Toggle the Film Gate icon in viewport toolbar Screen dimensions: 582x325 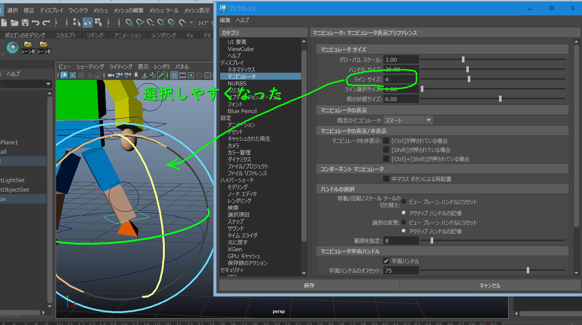[182, 75]
